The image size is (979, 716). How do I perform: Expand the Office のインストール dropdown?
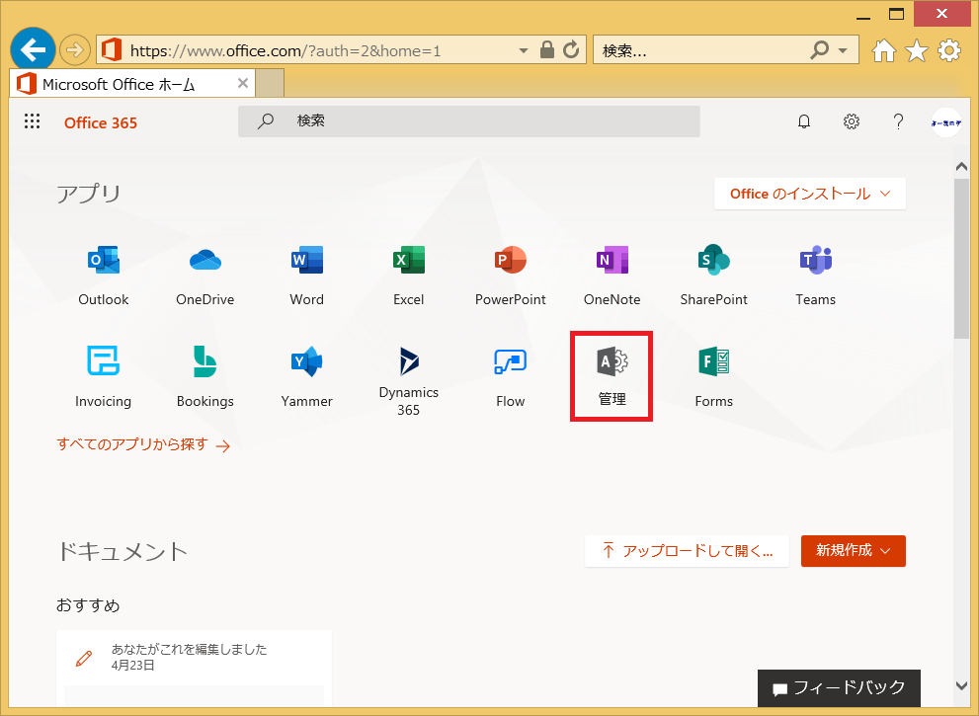point(810,194)
